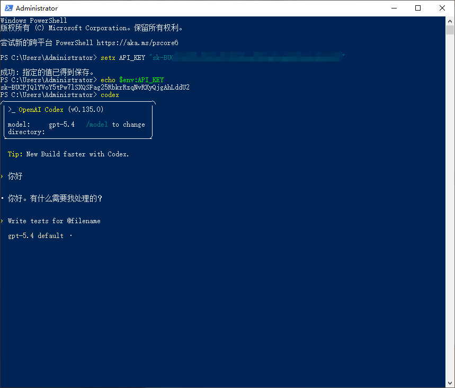Click the 'to change' text in Codex box

tap(128, 125)
